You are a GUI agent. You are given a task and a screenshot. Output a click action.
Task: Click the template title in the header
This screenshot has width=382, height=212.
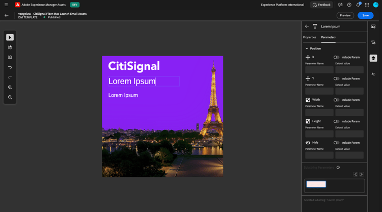click(52, 14)
